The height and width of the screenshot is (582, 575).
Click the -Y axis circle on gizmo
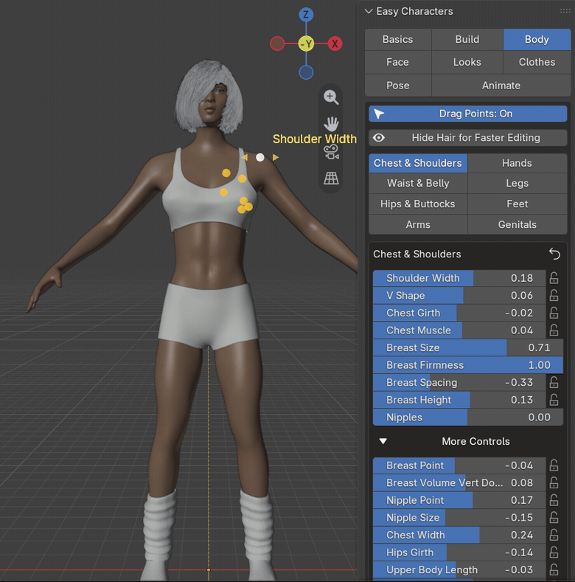pyautogui.click(x=306, y=44)
